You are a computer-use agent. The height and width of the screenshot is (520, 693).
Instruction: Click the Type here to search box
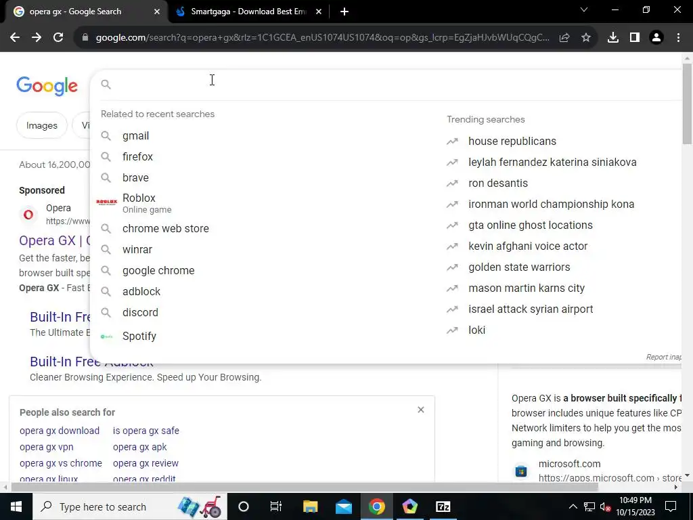(x=130, y=506)
